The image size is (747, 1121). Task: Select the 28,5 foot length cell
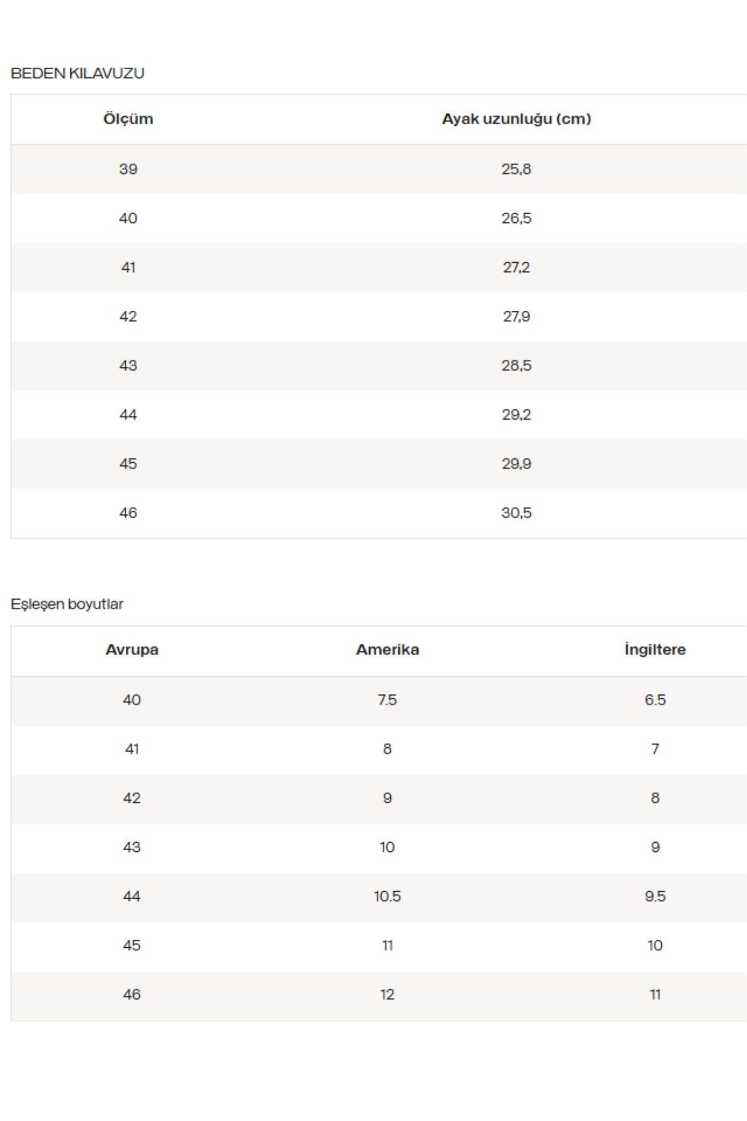[x=516, y=366]
